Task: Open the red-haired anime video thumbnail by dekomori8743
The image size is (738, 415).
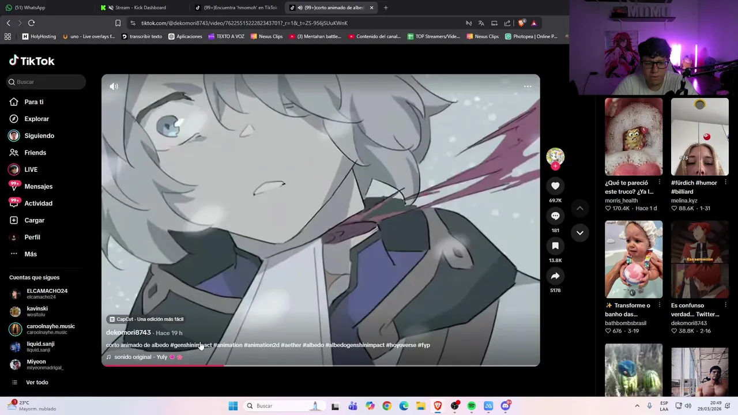Action: (x=699, y=259)
